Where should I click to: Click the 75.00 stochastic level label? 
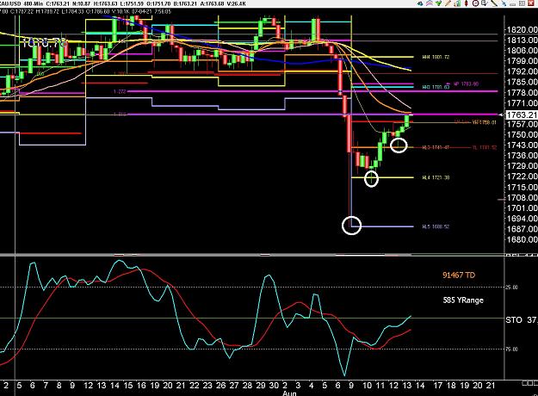click(511, 349)
